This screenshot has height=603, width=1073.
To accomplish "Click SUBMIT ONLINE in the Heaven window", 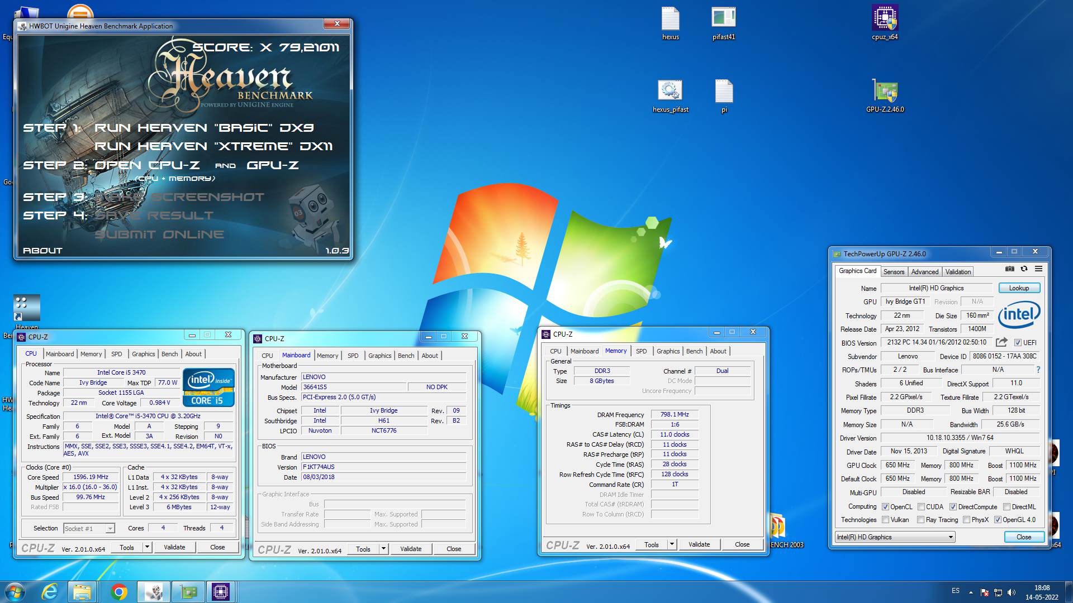I will (x=159, y=234).
